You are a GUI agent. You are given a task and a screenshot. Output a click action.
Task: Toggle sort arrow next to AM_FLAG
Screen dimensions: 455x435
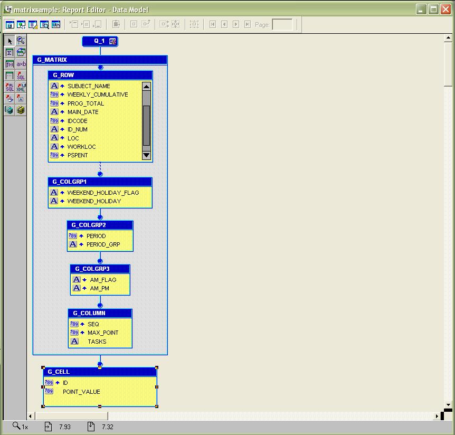(x=84, y=280)
